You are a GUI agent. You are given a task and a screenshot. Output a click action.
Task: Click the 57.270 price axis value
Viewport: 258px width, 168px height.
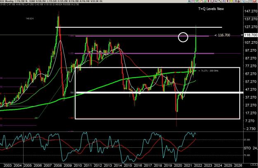[x=251, y=82]
